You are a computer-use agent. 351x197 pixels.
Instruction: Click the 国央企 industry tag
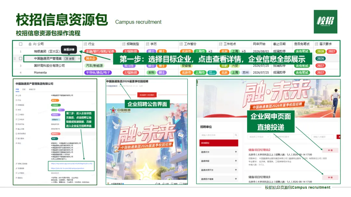coord(91,59)
